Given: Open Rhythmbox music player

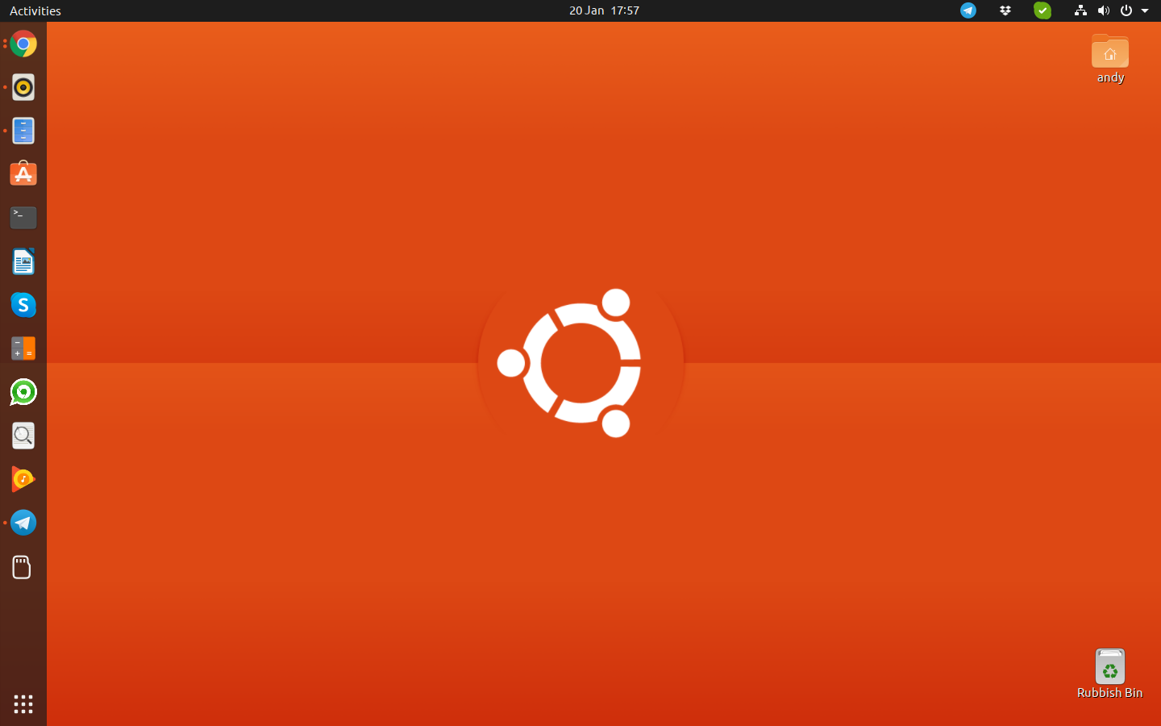Looking at the screenshot, I should point(23,87).
